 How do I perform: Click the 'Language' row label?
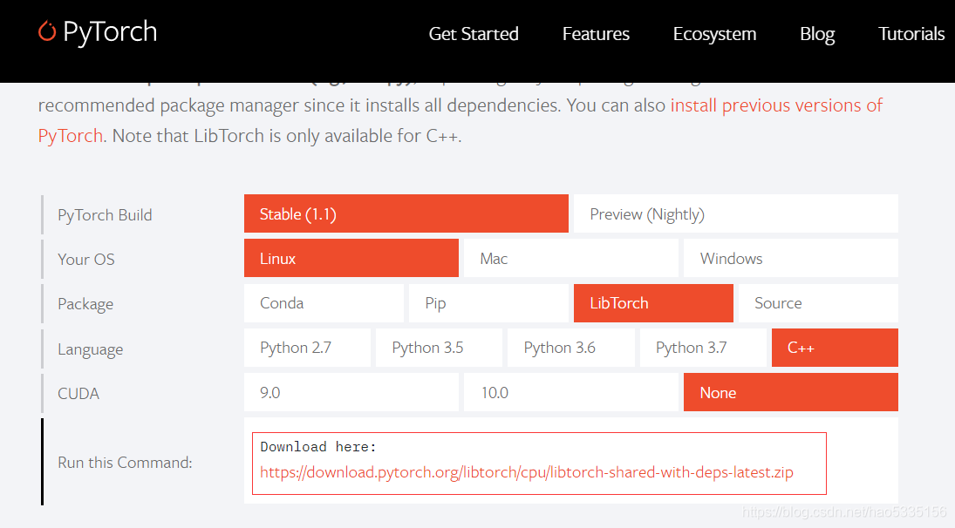coord(90,349)
